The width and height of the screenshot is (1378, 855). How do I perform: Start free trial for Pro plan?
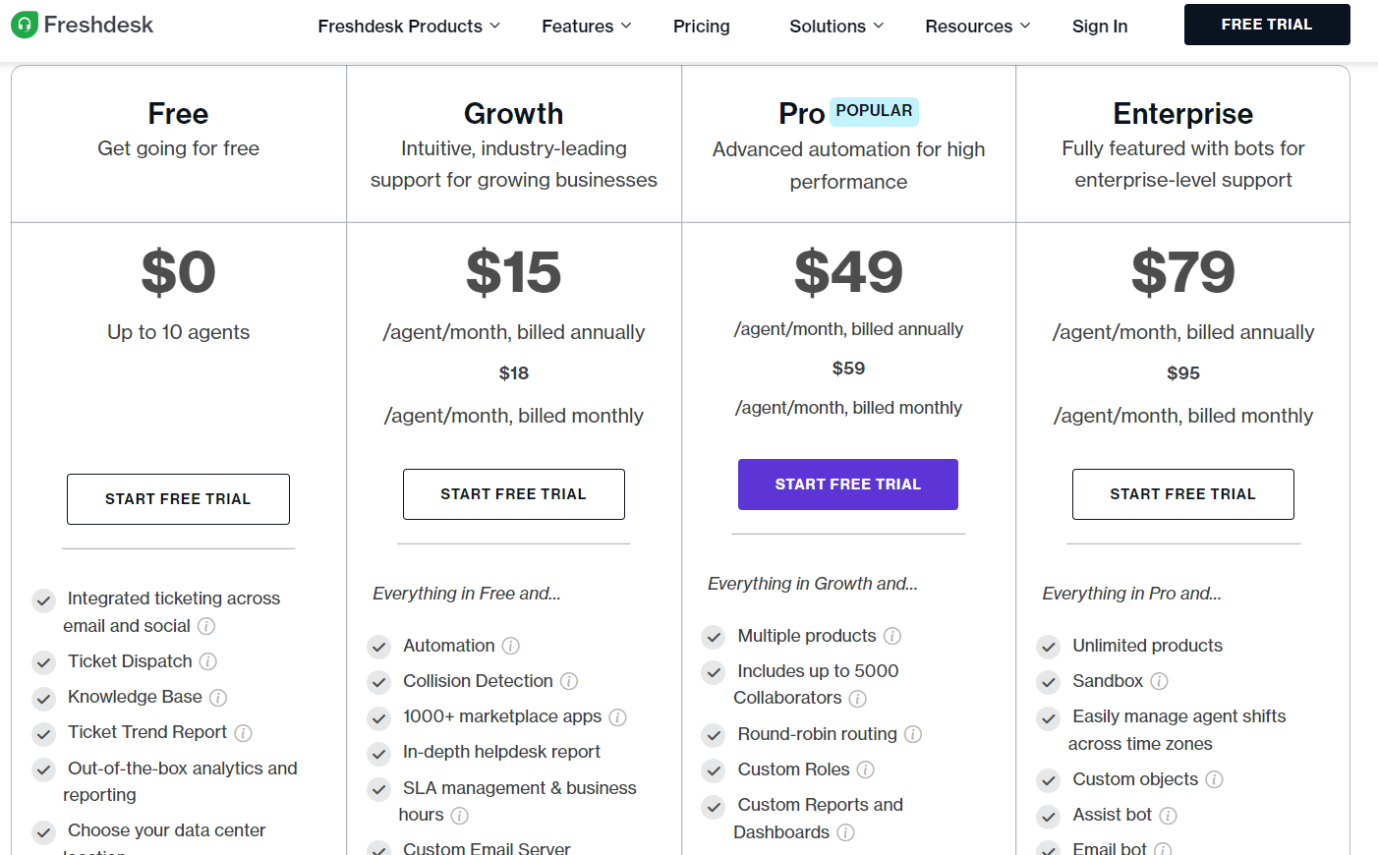(x=848, y=484)
